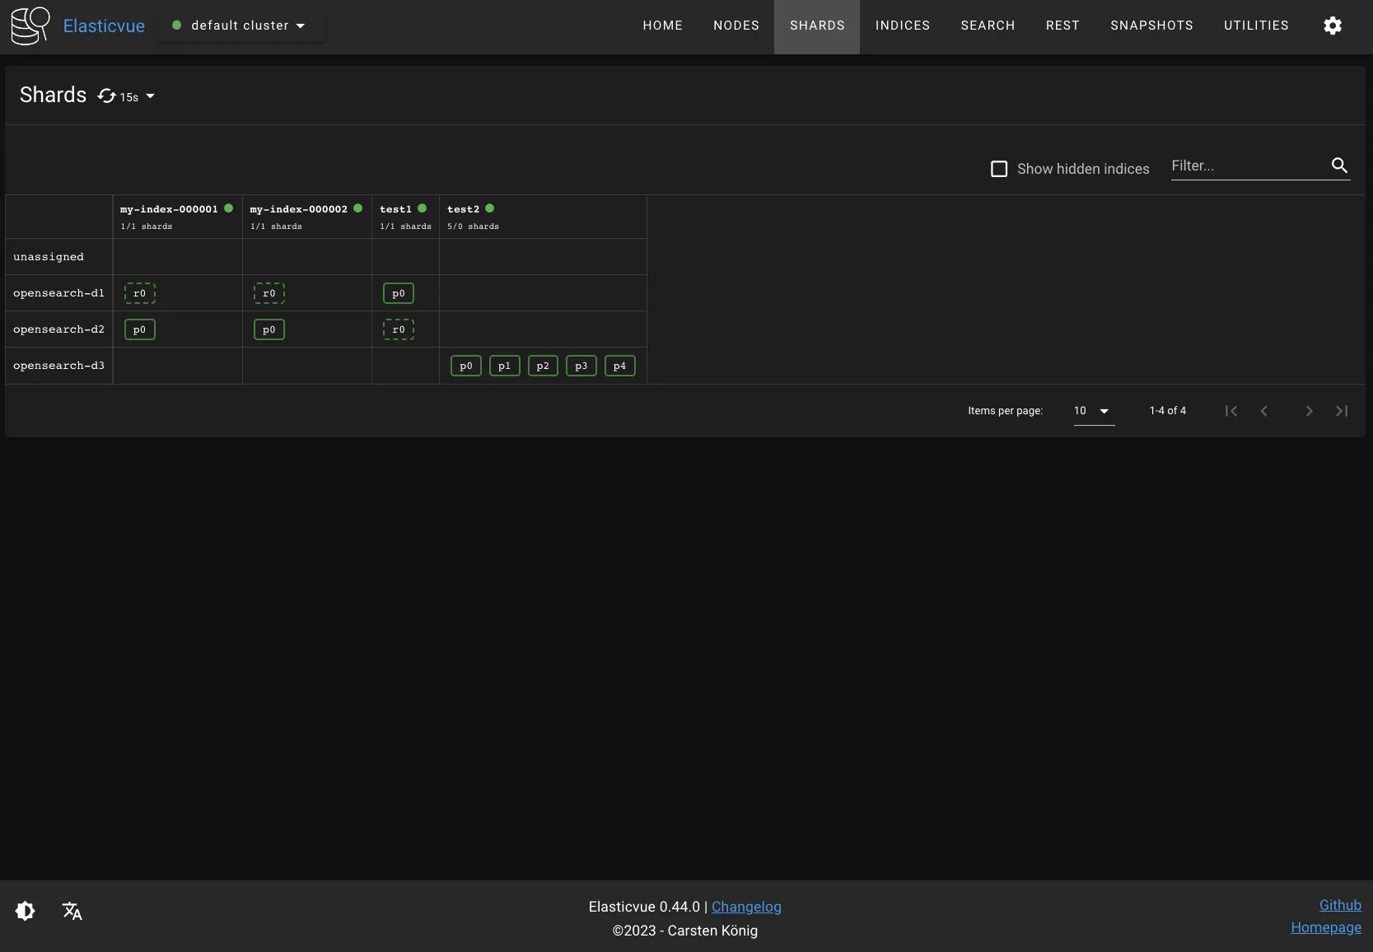
Task: Go to next page of shards table
Action: coord(1309,411)
